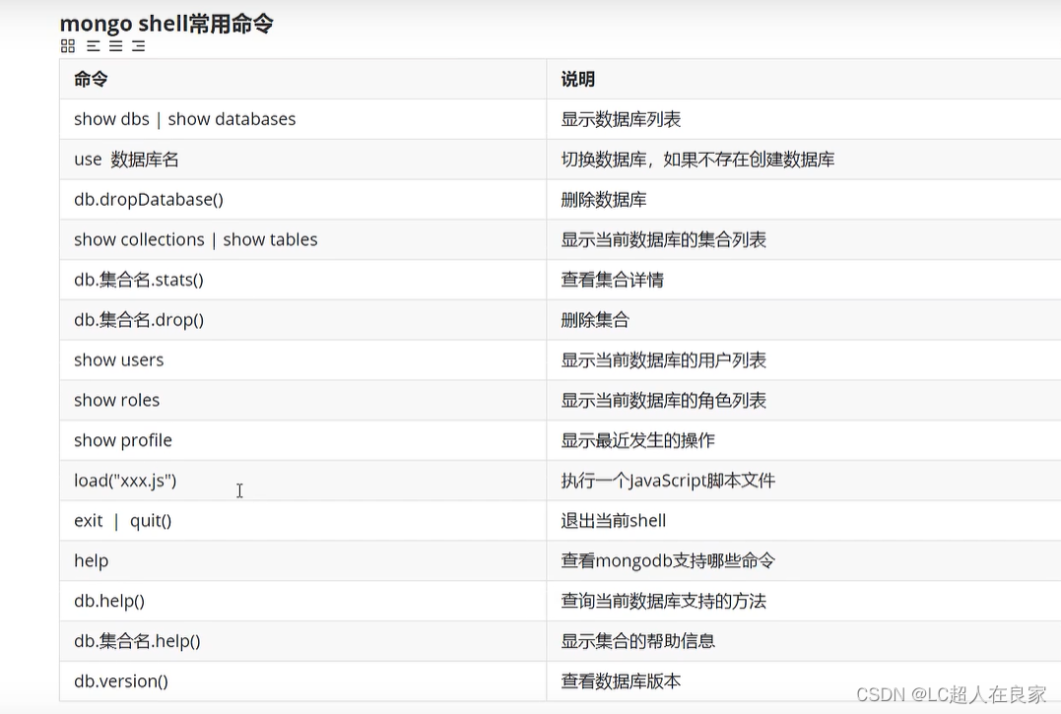This screenshot has height=714, width=1061.
Task: Click the heading 'mongo shell常用命令'
Action: pyautogui.click(x=166, y=24)
